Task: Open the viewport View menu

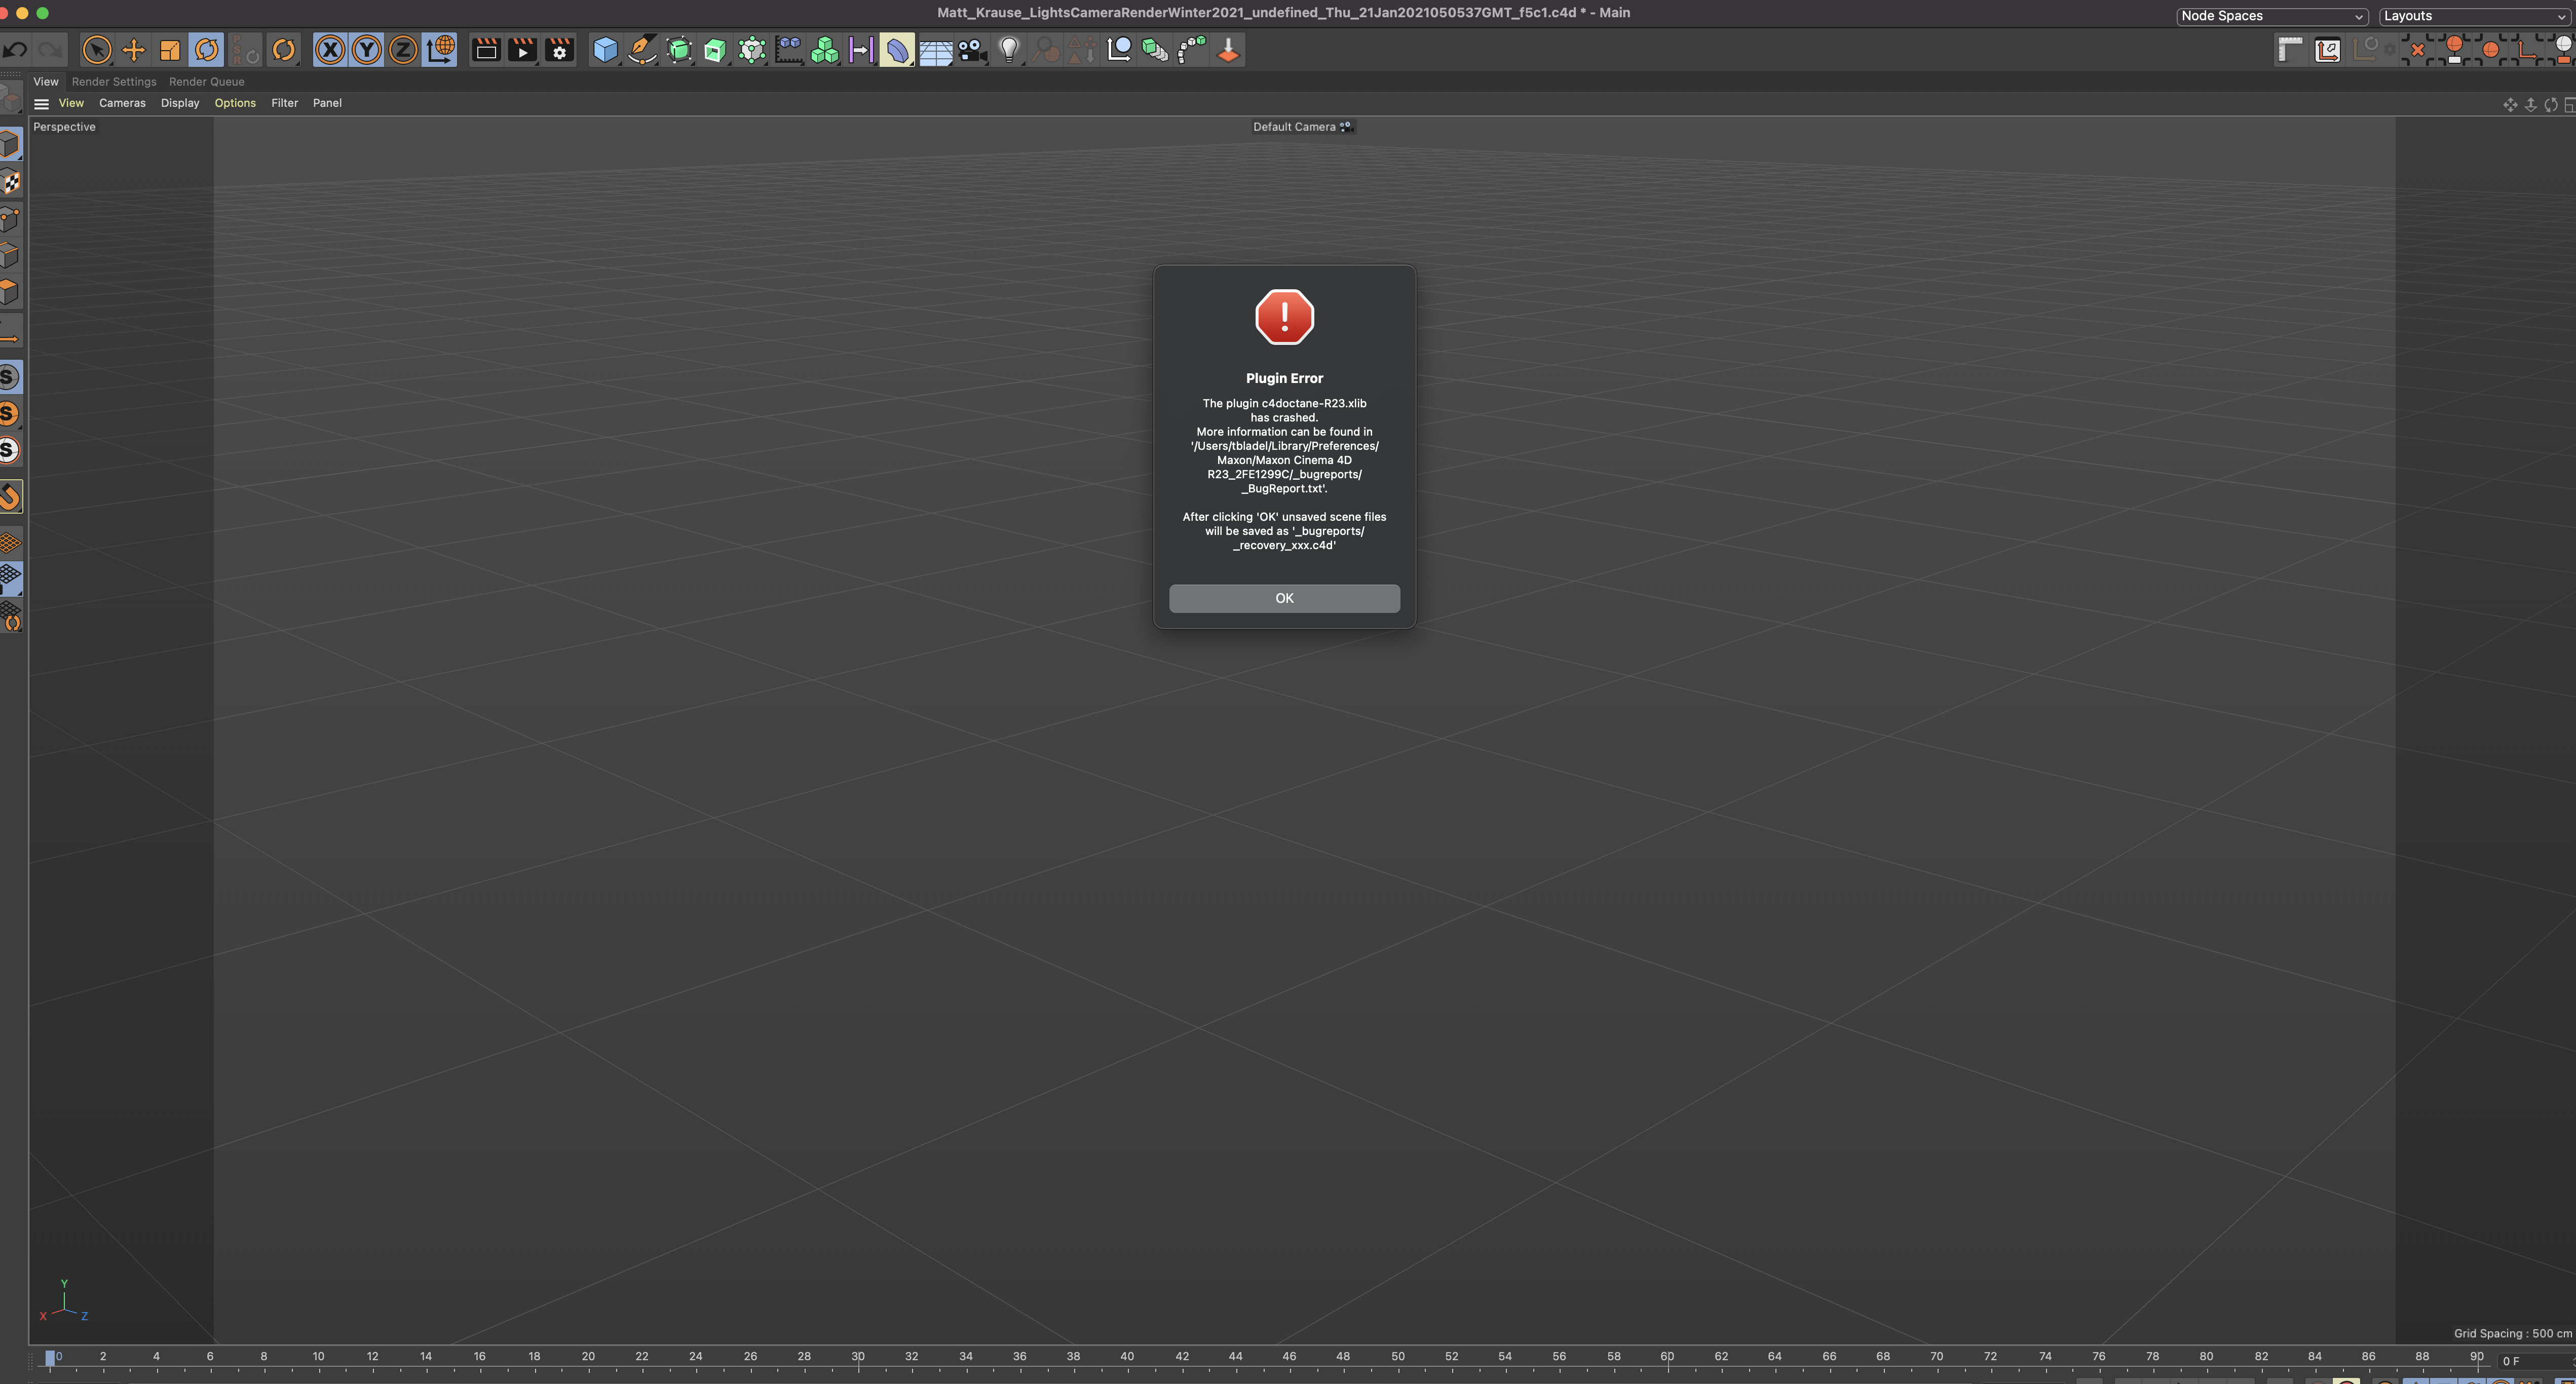Action: click(x=71, y=103)
